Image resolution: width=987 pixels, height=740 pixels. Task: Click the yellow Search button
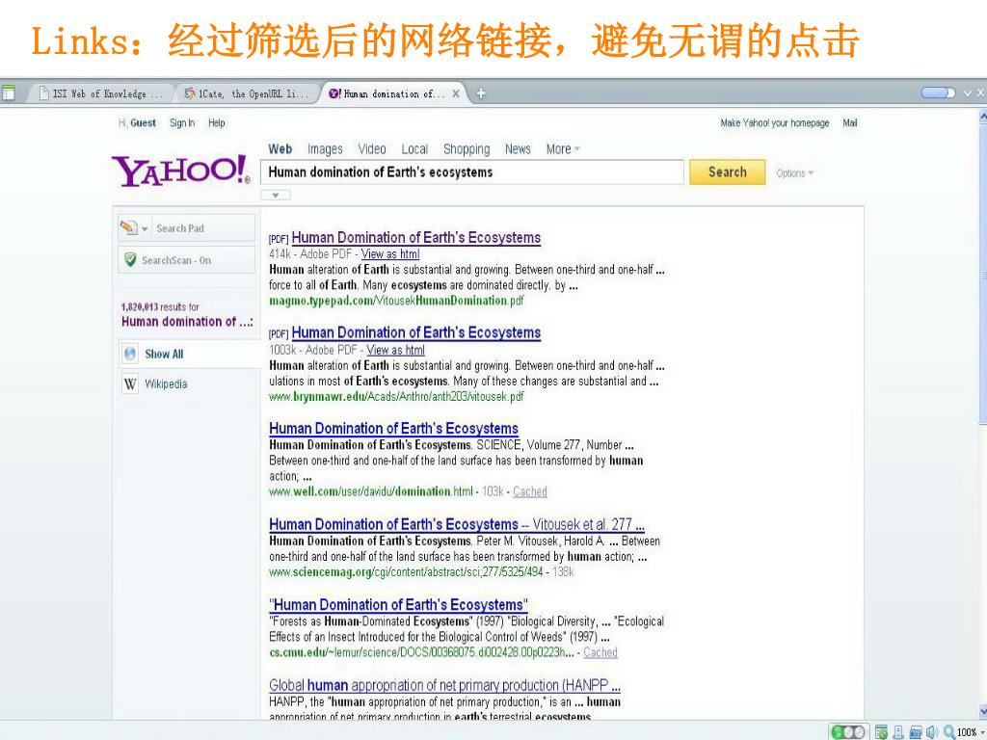tap(727, 172)
